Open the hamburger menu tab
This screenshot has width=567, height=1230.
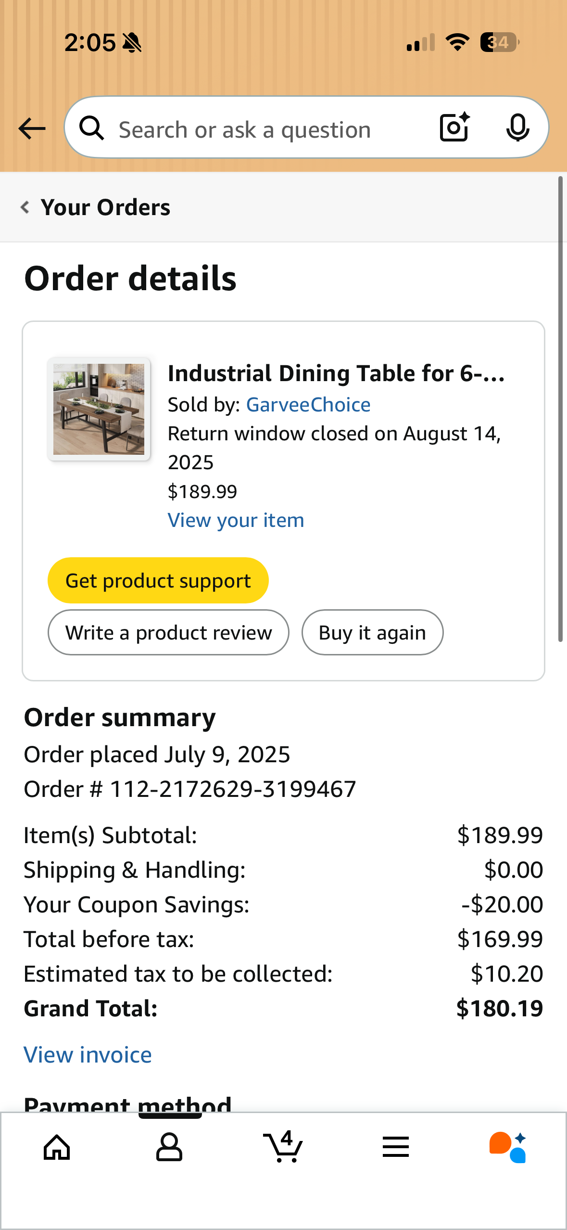click(396, 1147)
